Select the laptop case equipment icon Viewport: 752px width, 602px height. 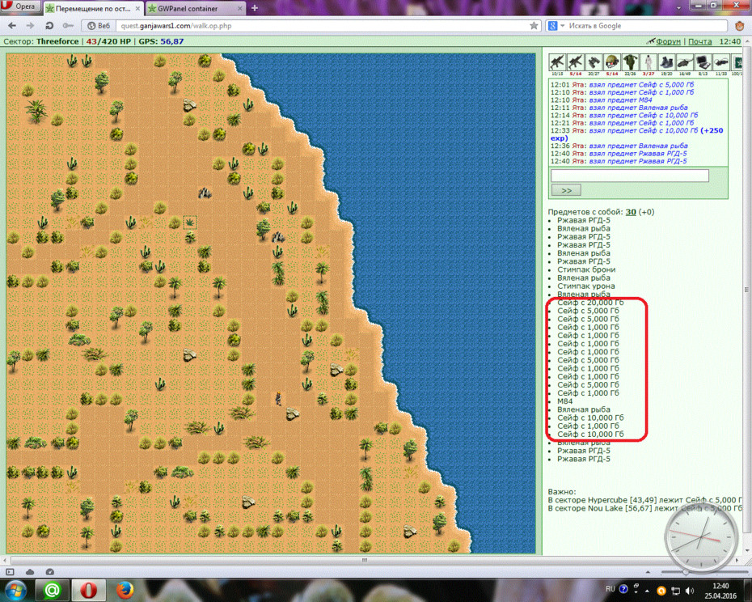point(703,62)
